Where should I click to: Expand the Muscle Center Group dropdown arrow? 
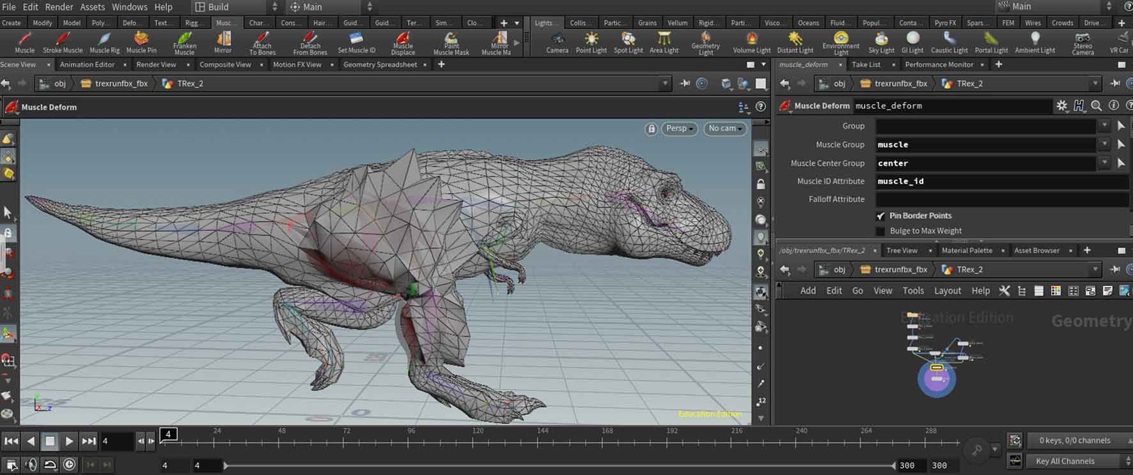coord(1104,163)
